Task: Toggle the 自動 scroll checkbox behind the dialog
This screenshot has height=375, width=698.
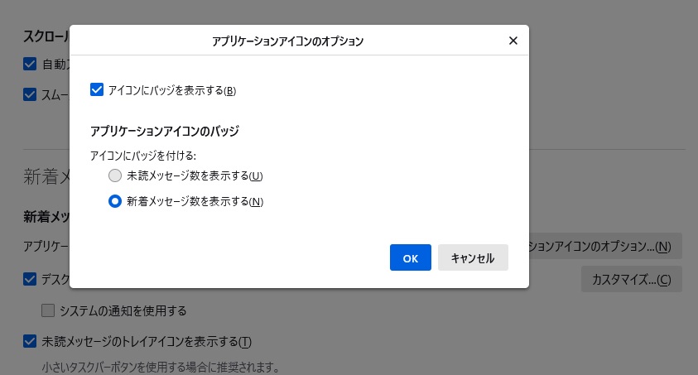Action: (x=30, y=64)
